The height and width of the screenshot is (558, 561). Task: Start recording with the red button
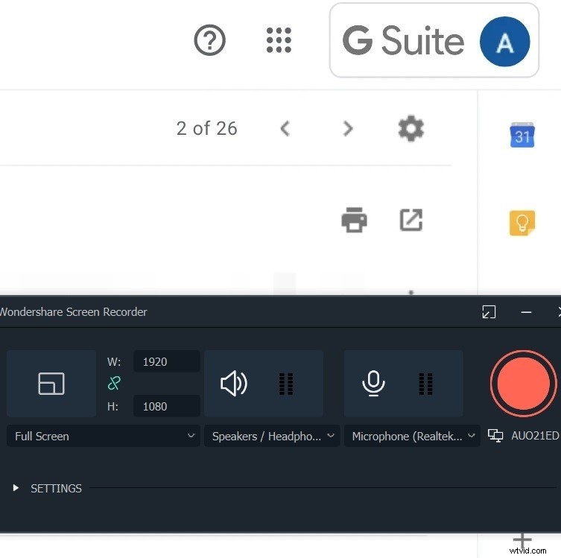[523, 384]
